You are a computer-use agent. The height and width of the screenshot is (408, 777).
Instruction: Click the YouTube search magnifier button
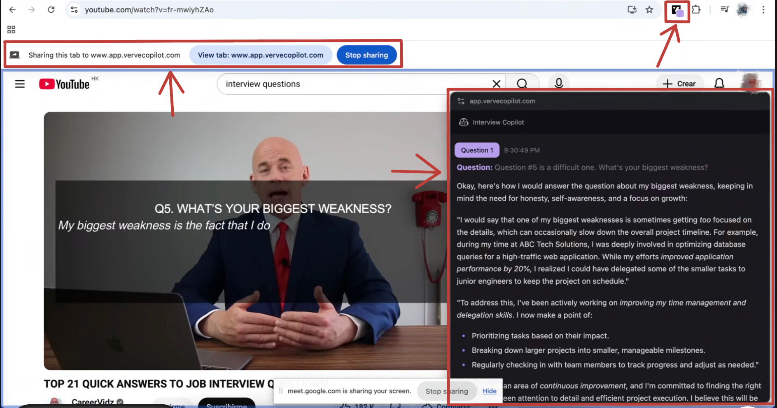(522, 84)
